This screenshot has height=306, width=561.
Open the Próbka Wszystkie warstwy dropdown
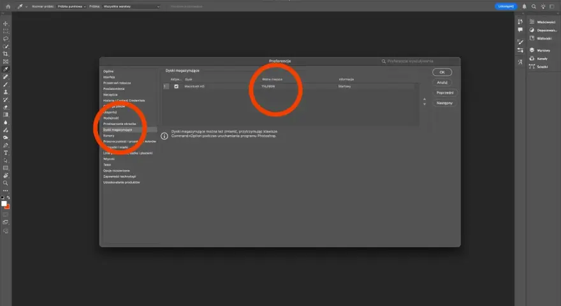(131, 6)
